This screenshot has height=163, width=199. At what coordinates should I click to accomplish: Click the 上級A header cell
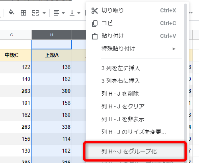52,55
